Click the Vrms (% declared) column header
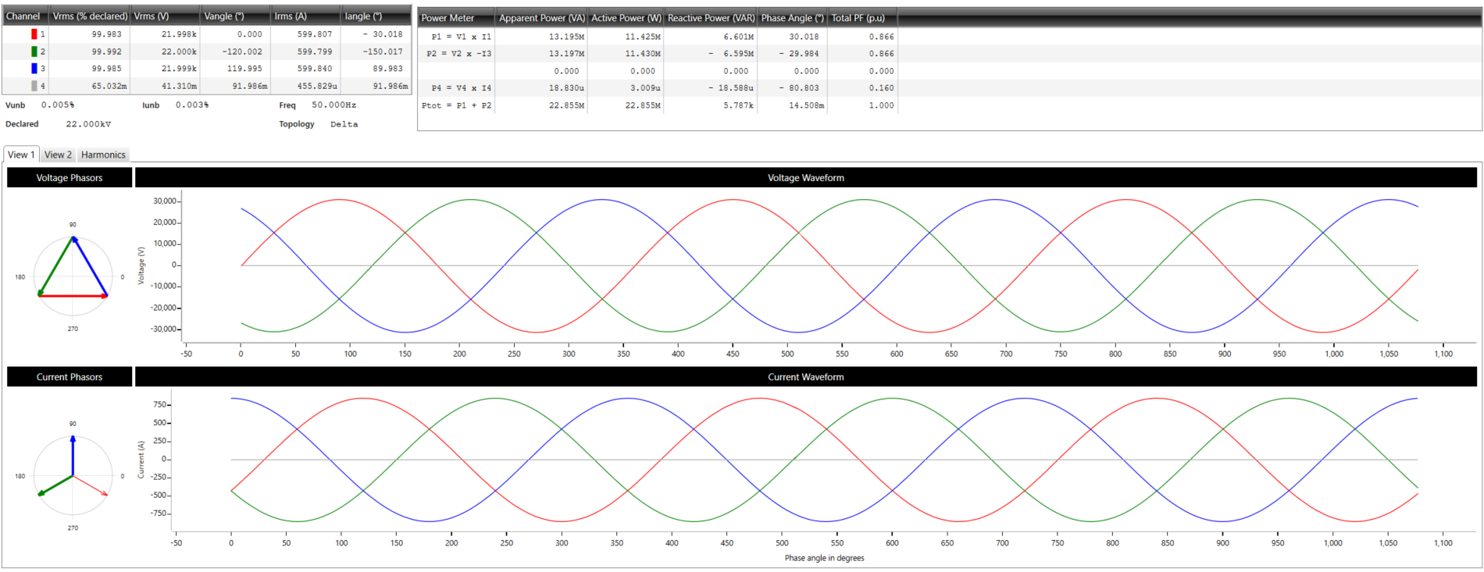 90,16
